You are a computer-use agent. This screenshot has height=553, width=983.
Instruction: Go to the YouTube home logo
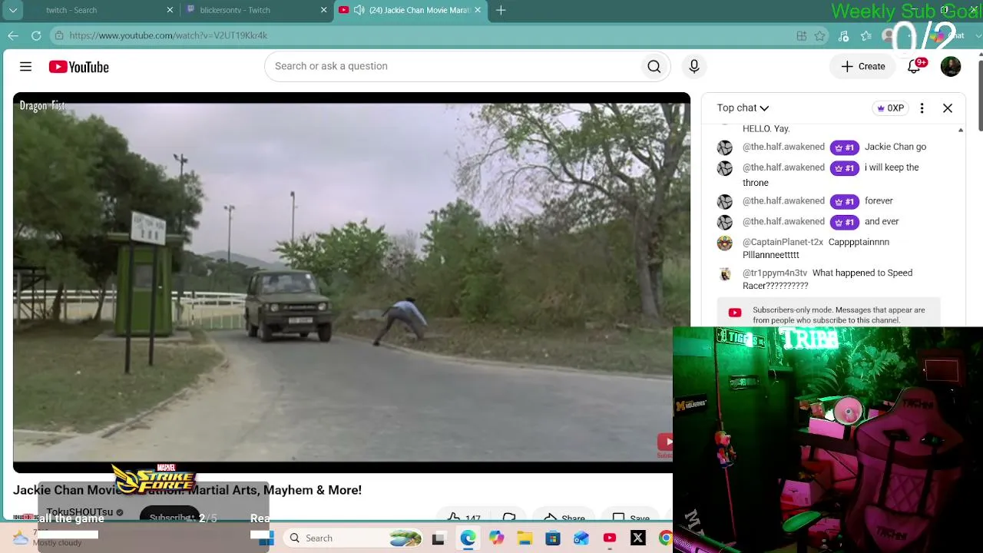[79, 67]
